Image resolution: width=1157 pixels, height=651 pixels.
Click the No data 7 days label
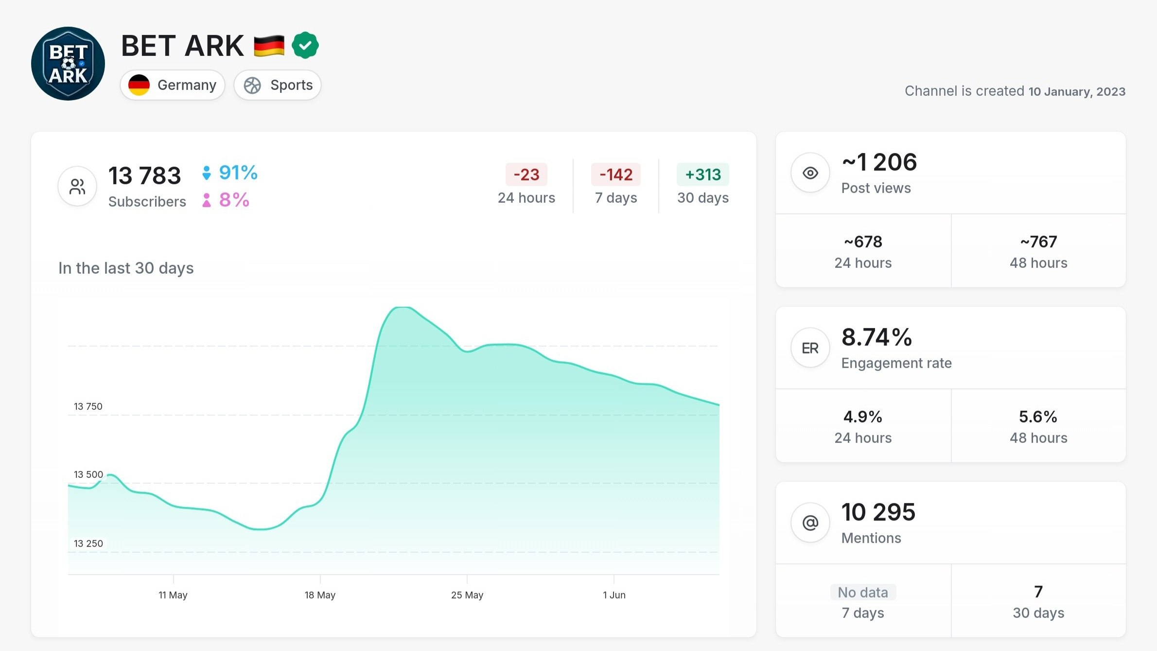(863, 592)
